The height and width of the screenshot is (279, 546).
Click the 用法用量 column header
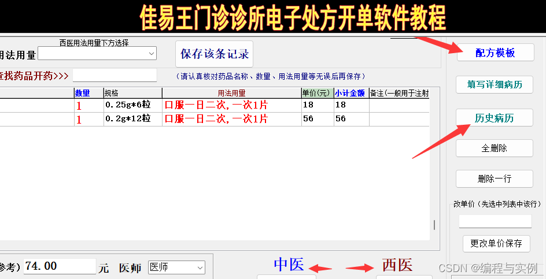(231, 93)
